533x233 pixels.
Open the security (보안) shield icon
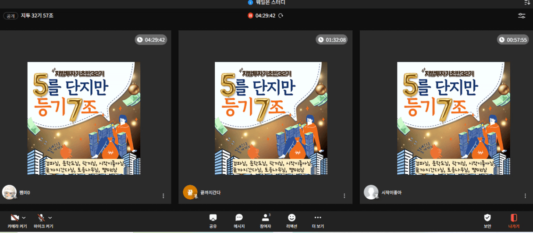487,220
